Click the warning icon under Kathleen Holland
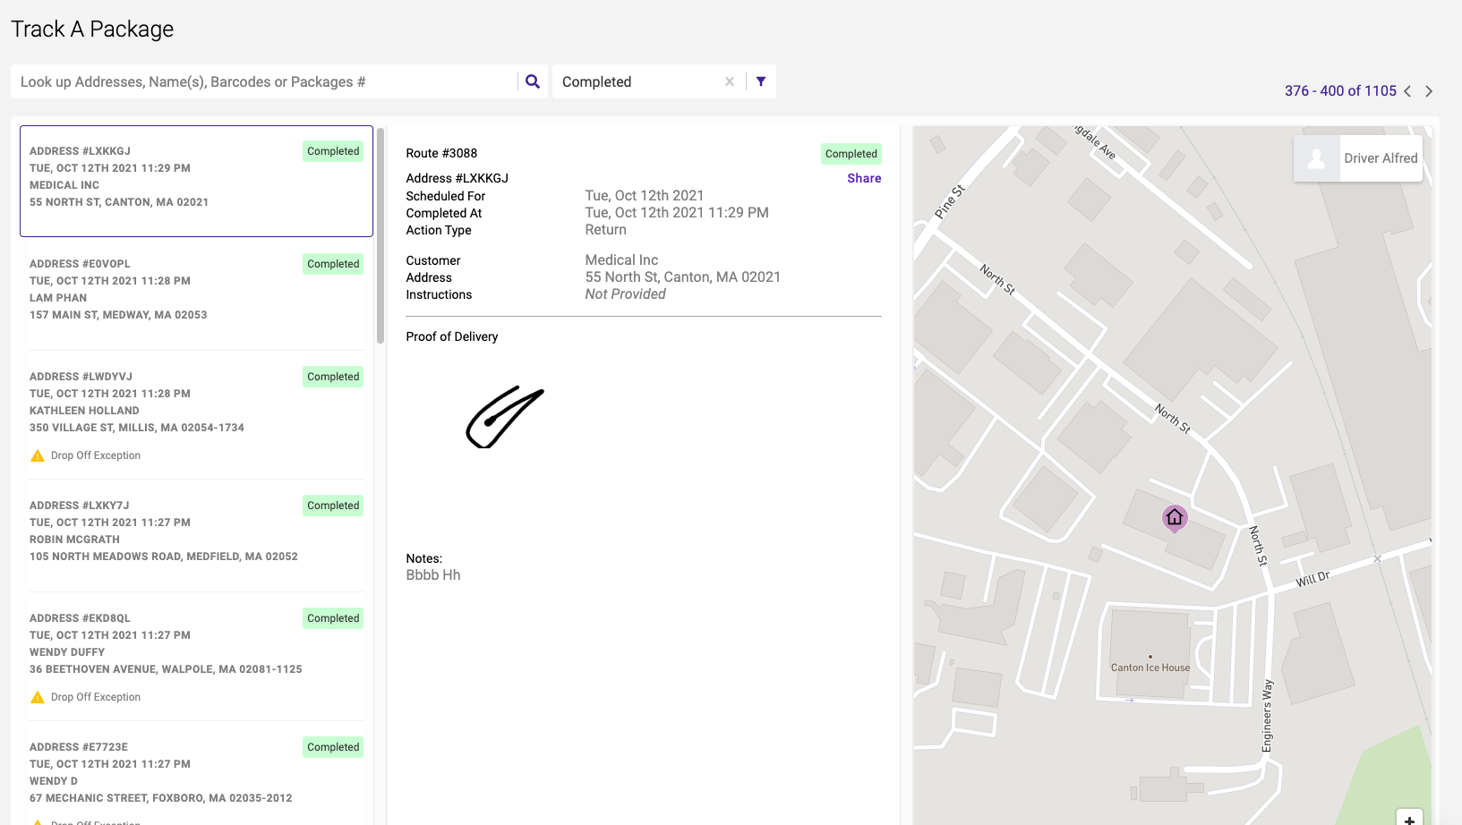Image resolution: width=1462 pixels, height=825 pixels. (38, 455)
